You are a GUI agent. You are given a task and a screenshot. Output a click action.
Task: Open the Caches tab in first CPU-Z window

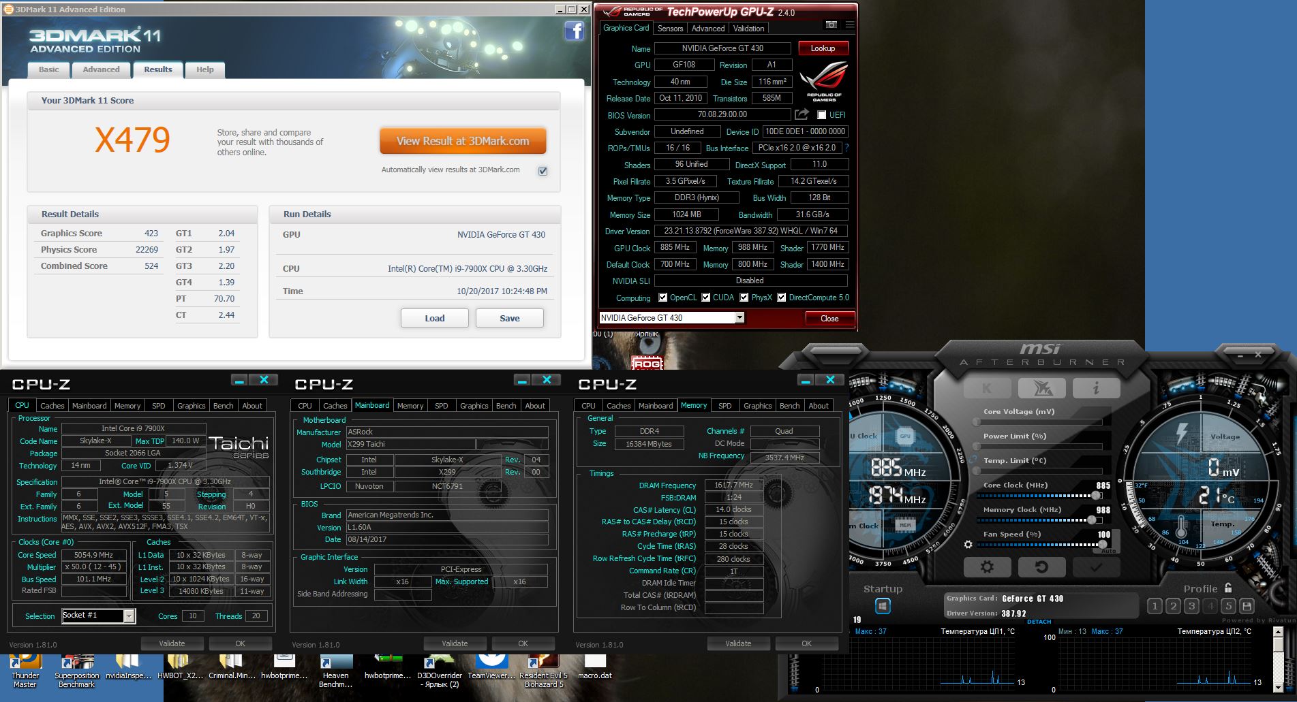coord(52,406)
